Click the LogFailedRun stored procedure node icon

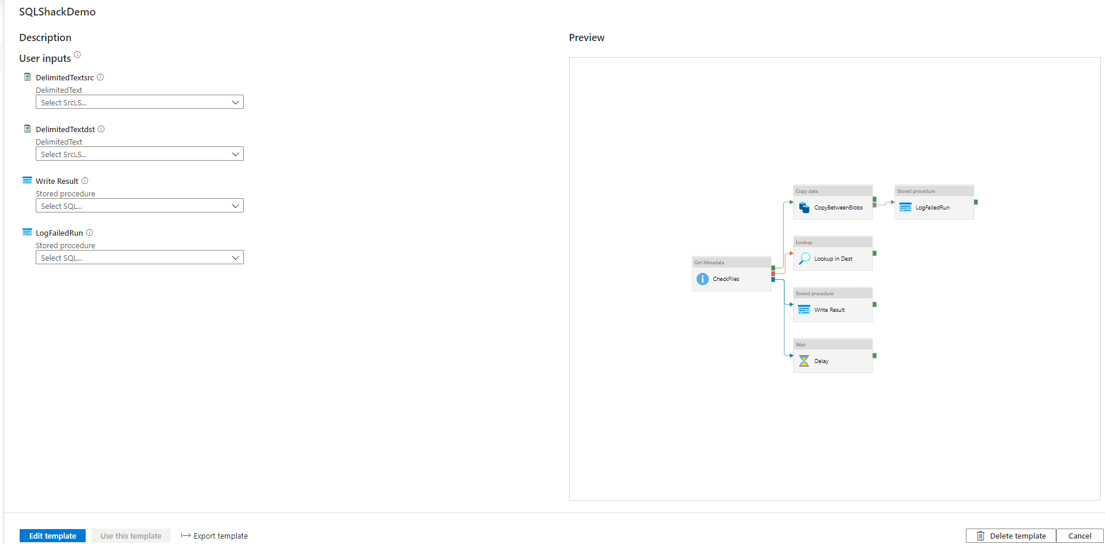(905, 207)
